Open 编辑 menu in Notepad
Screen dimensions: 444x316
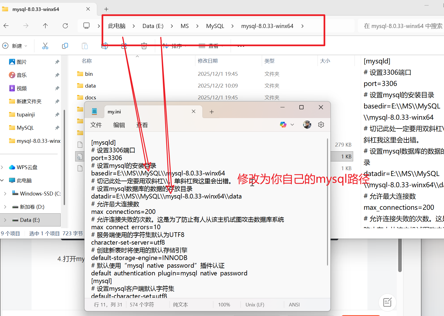[x=119, y=125]
